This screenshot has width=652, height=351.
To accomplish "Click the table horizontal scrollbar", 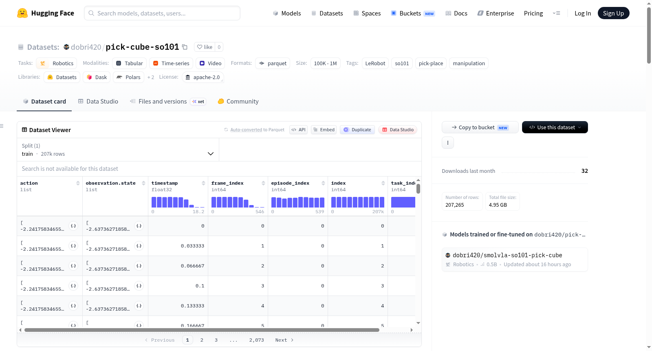I will [x=202, y=330].
